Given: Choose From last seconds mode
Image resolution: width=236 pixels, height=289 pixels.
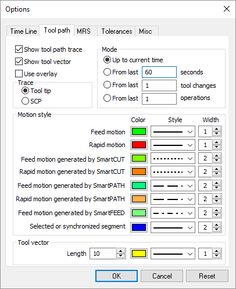Looking at the screenshot, I should coord(107,72).
